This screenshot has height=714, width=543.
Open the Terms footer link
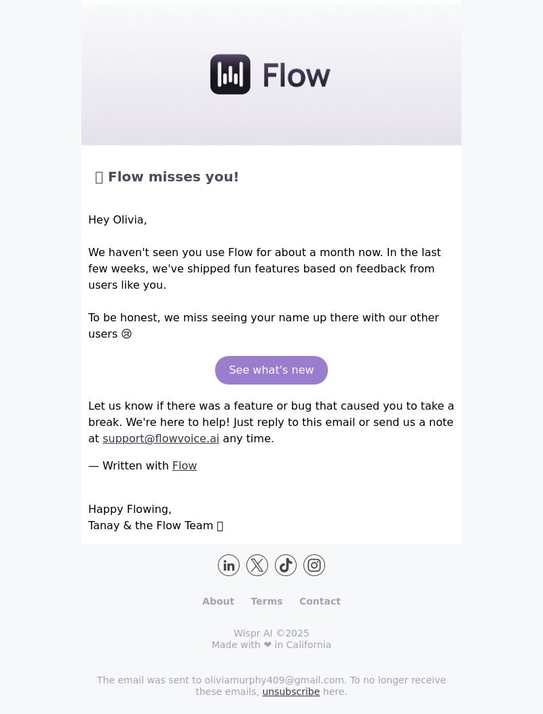(267, 601)
